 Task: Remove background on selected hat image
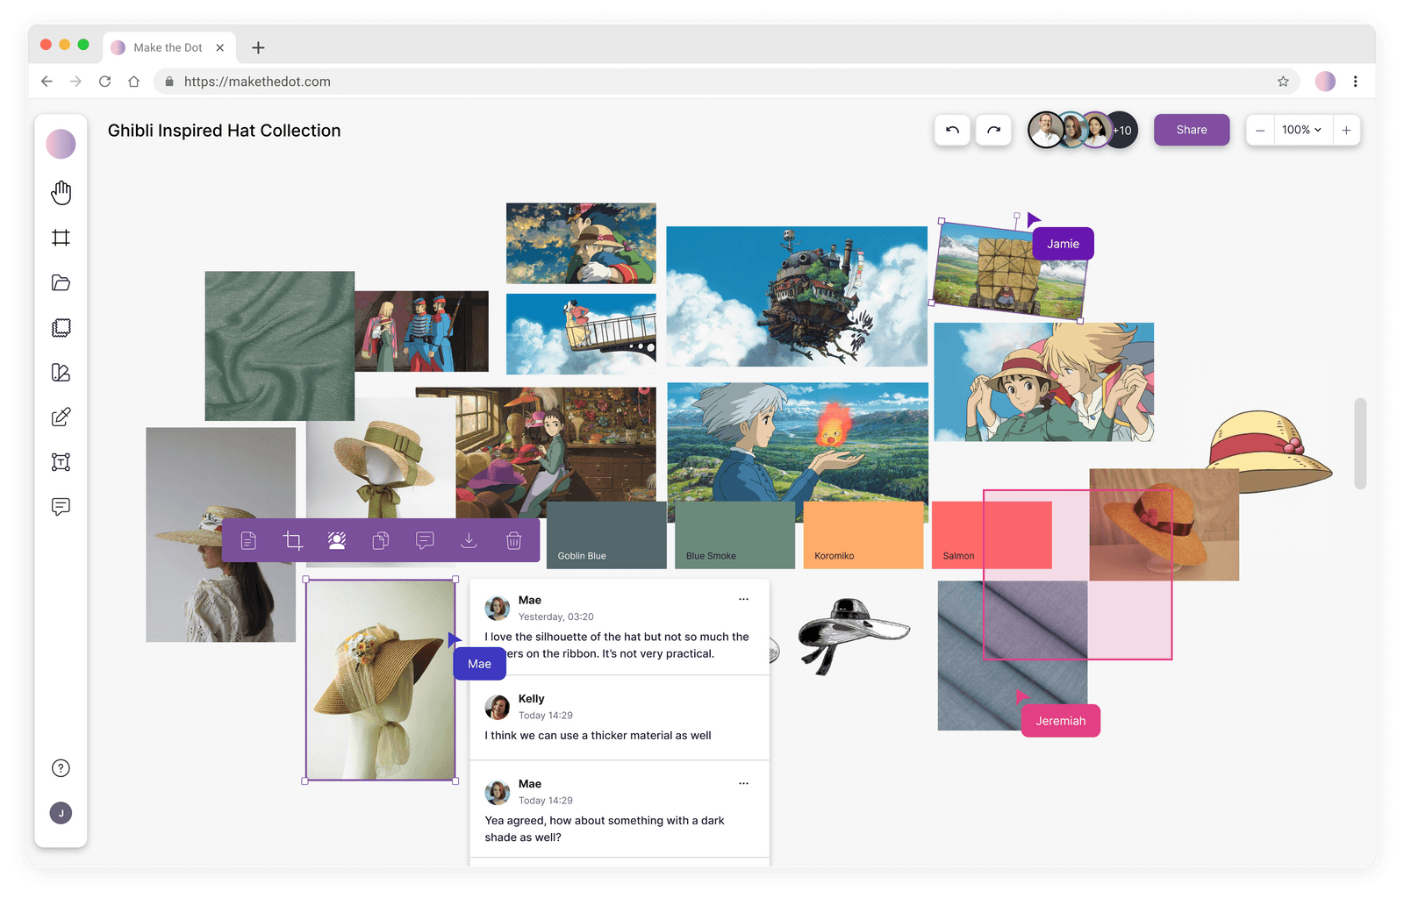(x=336, y=540)
